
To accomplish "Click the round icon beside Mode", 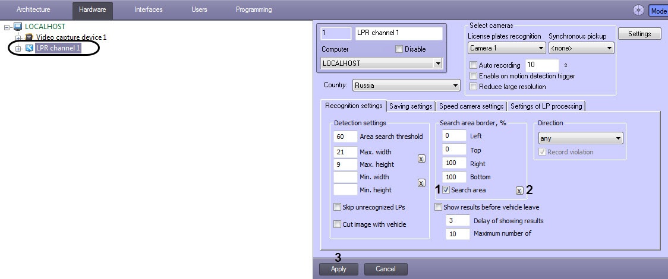I will [638, 11].
